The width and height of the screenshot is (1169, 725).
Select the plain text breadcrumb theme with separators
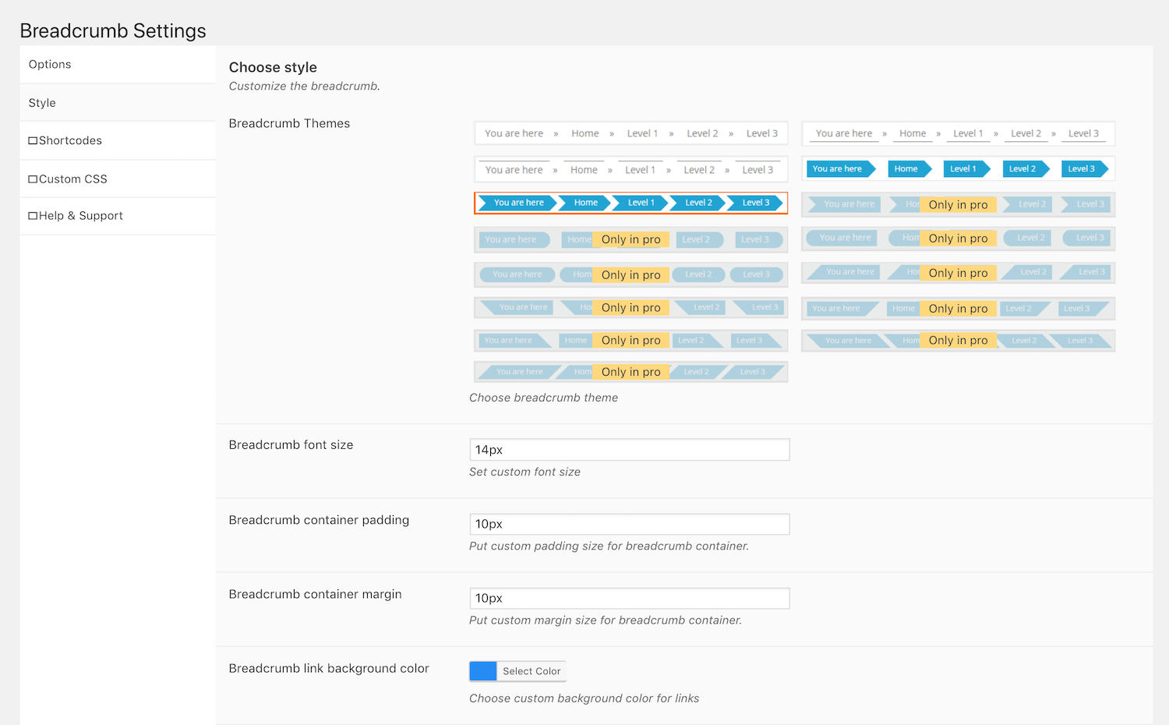click(631, 133)
